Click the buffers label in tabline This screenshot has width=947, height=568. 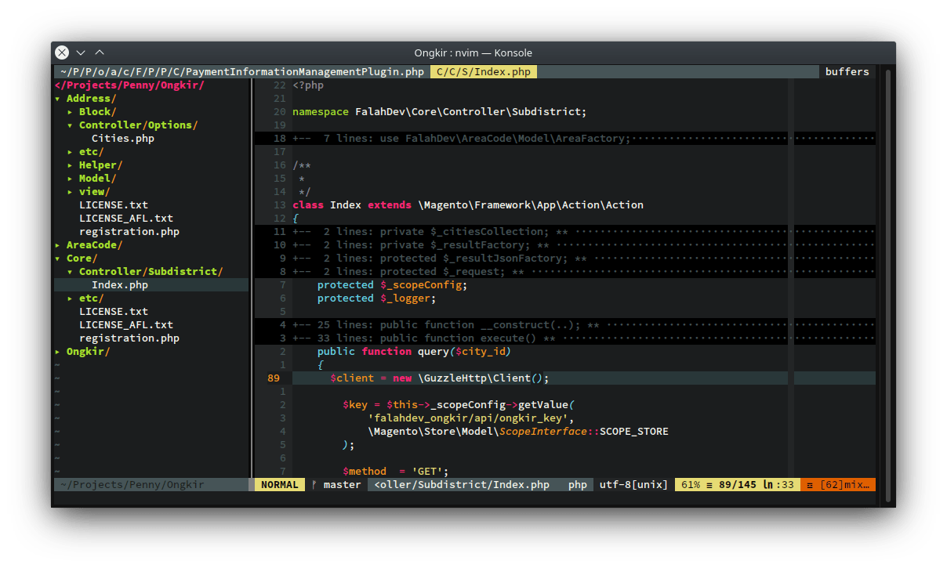pyautogui.click(x=847, y=72)
